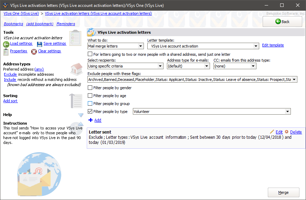This screenshot has width=306, height=200.
Task: Check Filter people by gender
Action: click(x=90, y=88)
